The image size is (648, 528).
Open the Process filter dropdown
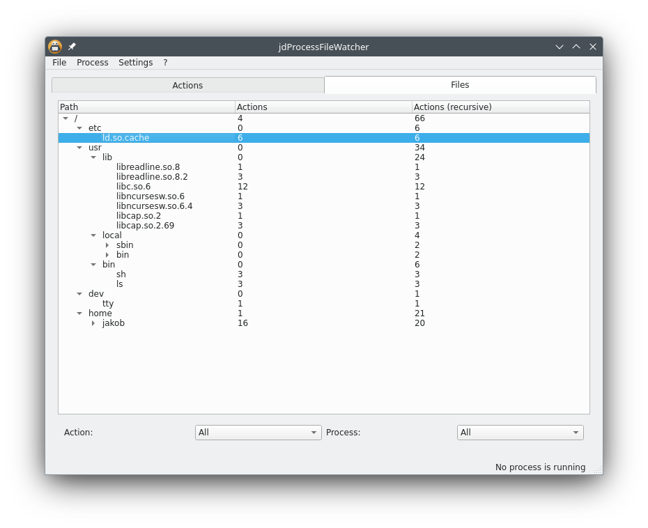click(x=520, y=433)
